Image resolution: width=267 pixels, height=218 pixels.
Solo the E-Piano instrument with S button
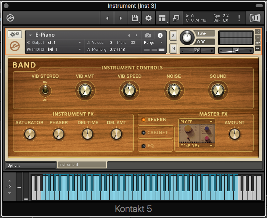click(x=173, y=35)
